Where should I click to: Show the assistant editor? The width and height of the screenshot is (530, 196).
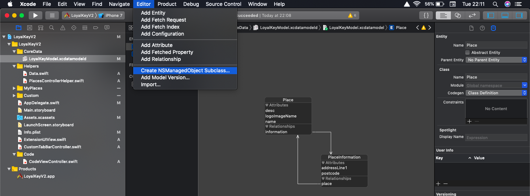[x=458, y=15]
